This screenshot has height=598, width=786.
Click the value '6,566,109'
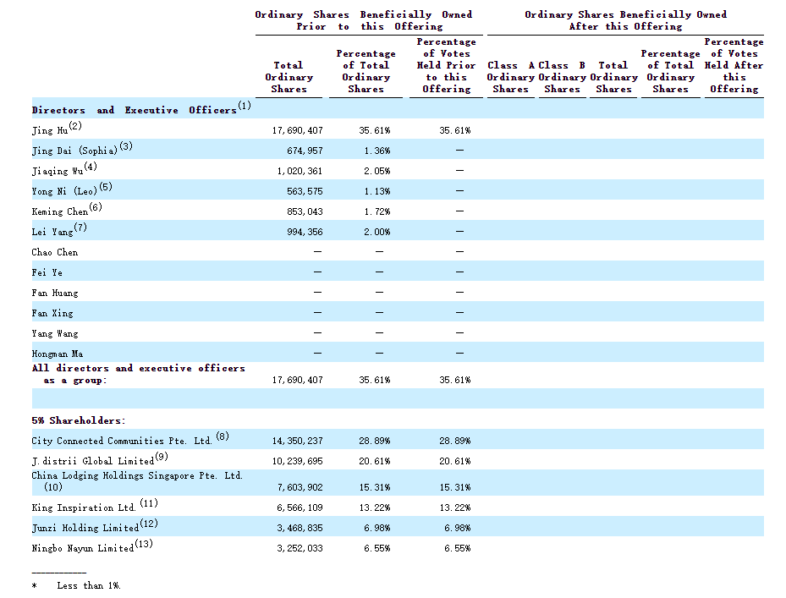[x=300, y=507]
